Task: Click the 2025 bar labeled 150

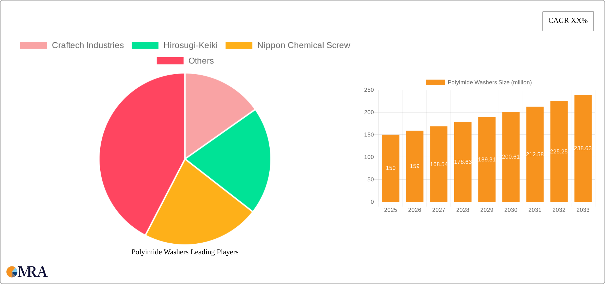Action: point(391,168)
